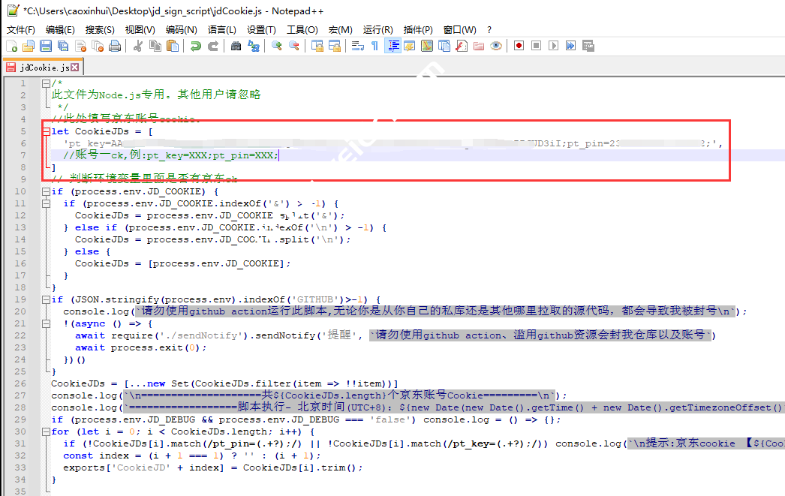Click the Zoom In magnifier icon
Viewport: 785px width, 496px height.
coord(277,47)
